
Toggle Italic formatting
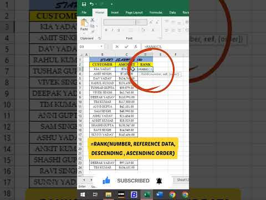112,30
